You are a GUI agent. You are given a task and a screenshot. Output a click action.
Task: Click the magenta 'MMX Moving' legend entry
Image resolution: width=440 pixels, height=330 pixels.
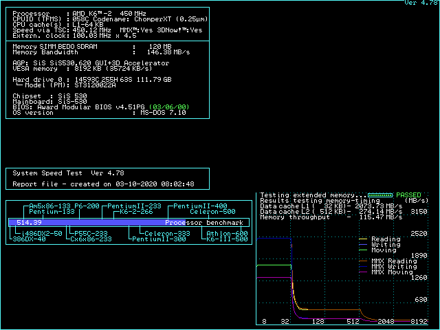pyautogui.click(x=386, y=272)
